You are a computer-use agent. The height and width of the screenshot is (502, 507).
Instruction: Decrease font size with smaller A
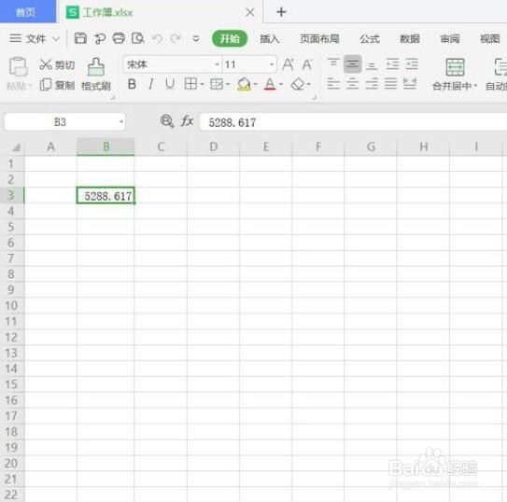(x=307, y=64)
